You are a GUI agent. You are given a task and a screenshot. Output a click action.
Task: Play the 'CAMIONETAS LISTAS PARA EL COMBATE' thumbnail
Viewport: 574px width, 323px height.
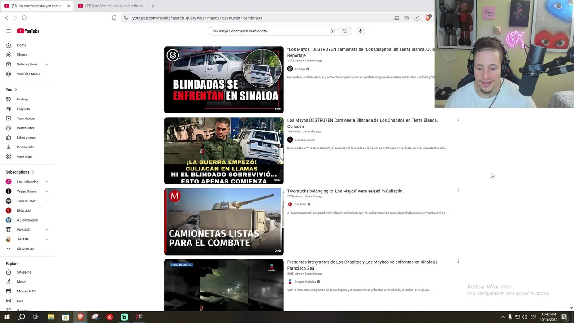point(224,222)
